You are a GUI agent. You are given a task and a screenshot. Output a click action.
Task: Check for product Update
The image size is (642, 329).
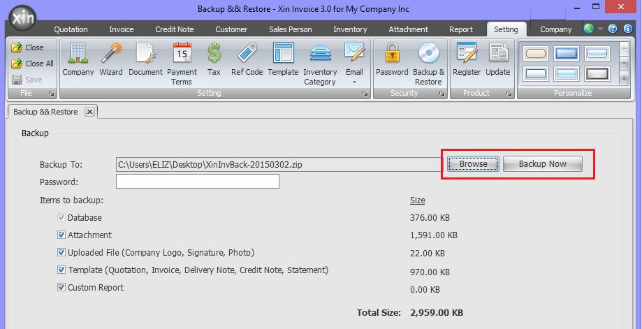497,60
